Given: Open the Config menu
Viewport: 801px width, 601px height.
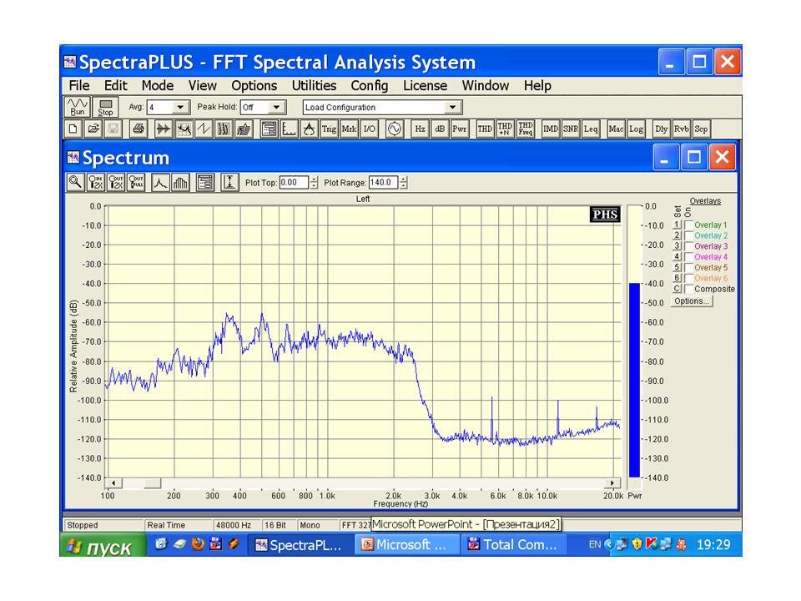Looking at the screenshot, I should 370,85.
